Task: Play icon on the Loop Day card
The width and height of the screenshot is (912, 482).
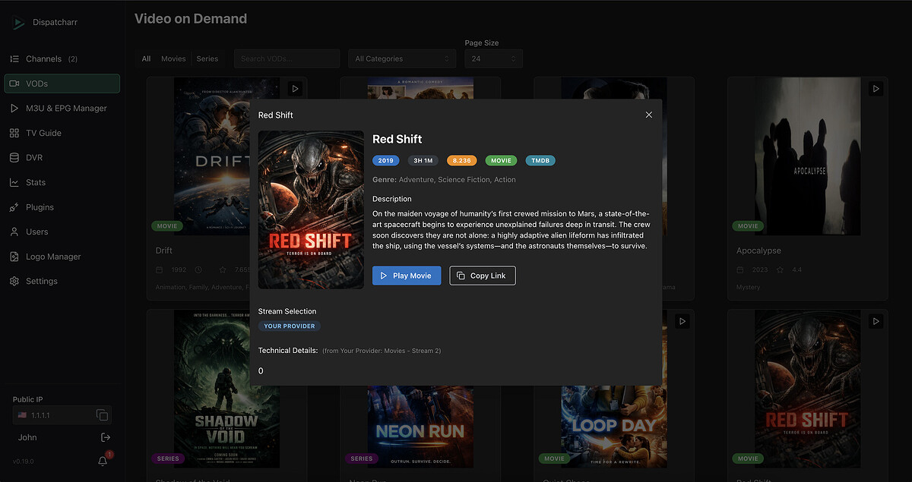Action: [682, 321]
